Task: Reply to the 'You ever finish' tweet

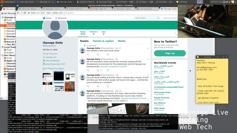Action: (88, 86)
